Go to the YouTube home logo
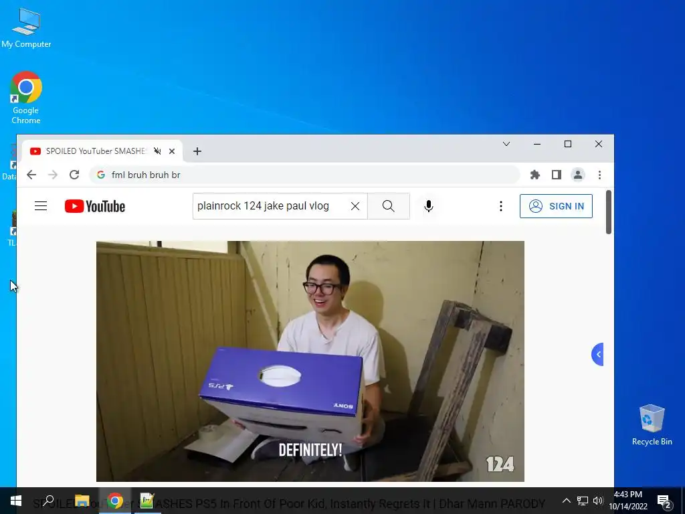This screenshot has width=685, height=514. click(95, 206)
